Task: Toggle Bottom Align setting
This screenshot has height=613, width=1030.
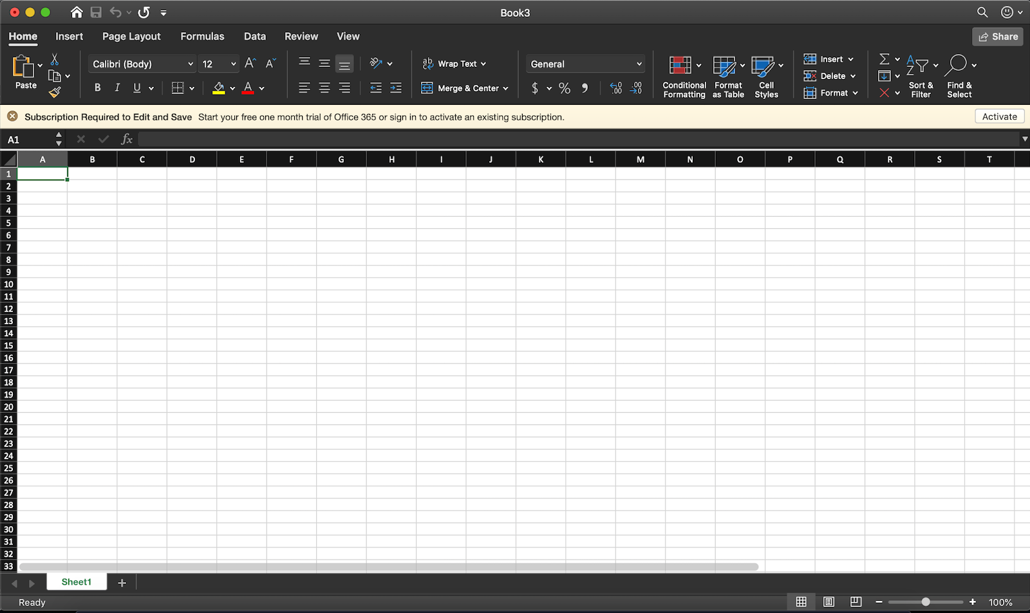Action: (x=344, y=63)
